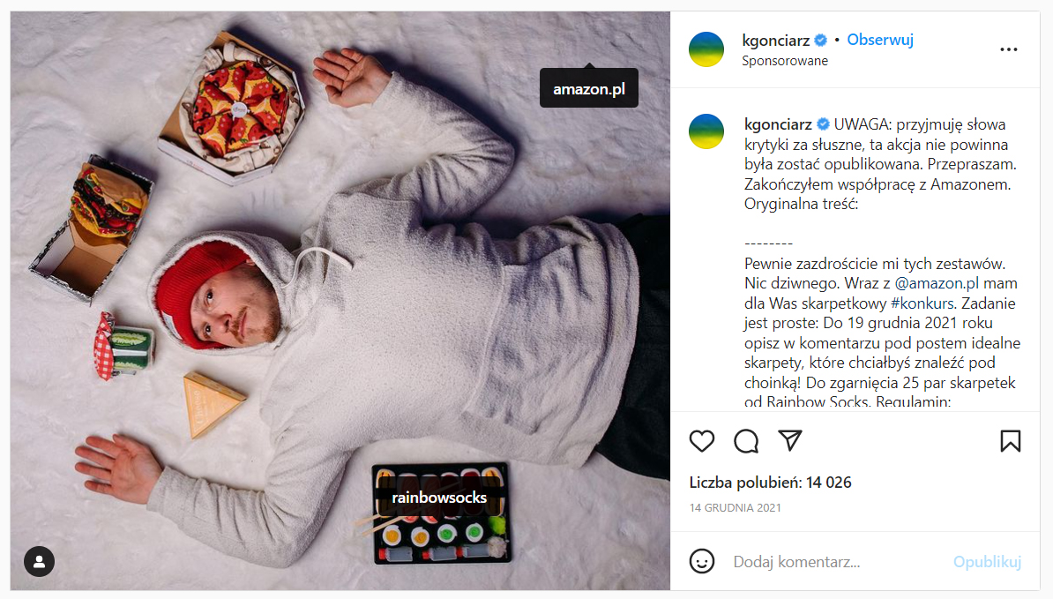
Task: Share post using paper plane icon
Action: 790,440
